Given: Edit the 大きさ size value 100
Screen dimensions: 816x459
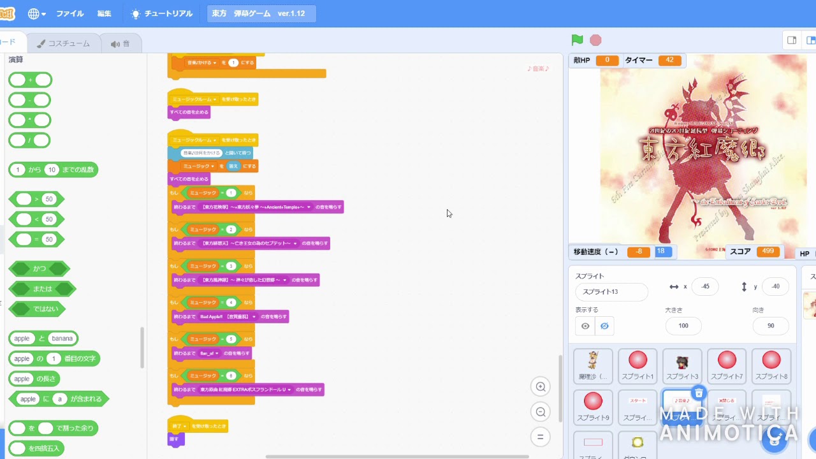Looking at the screenshot, I should tap(683, 325).
